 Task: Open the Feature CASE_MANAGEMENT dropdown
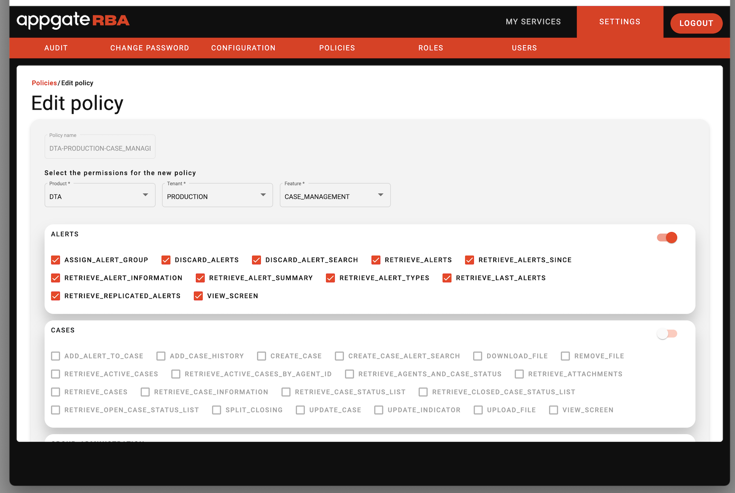pyautogui.click(x=335, y=195)
